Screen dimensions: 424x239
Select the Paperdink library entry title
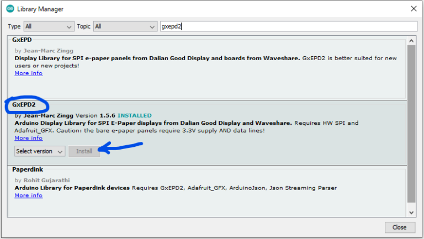point(27,169)
